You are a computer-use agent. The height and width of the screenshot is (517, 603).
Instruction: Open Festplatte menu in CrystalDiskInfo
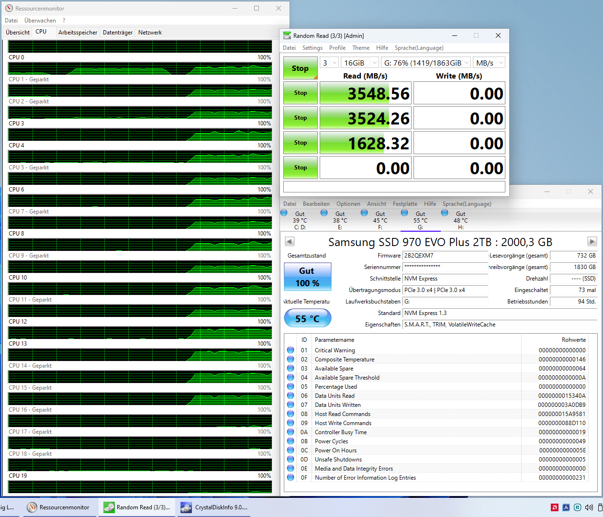click(405, 204)
